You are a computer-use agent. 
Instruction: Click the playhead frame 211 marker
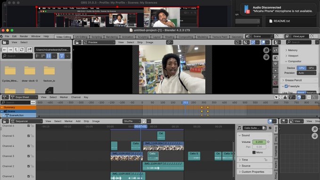185,102
